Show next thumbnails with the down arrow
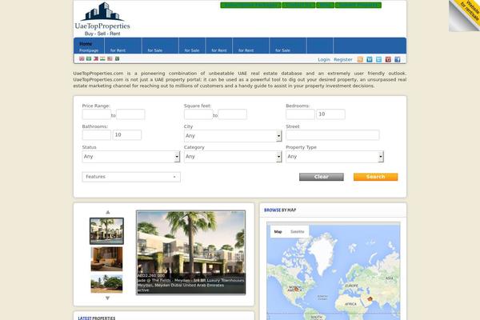The image size is (480, 320). tap(107, 298)
